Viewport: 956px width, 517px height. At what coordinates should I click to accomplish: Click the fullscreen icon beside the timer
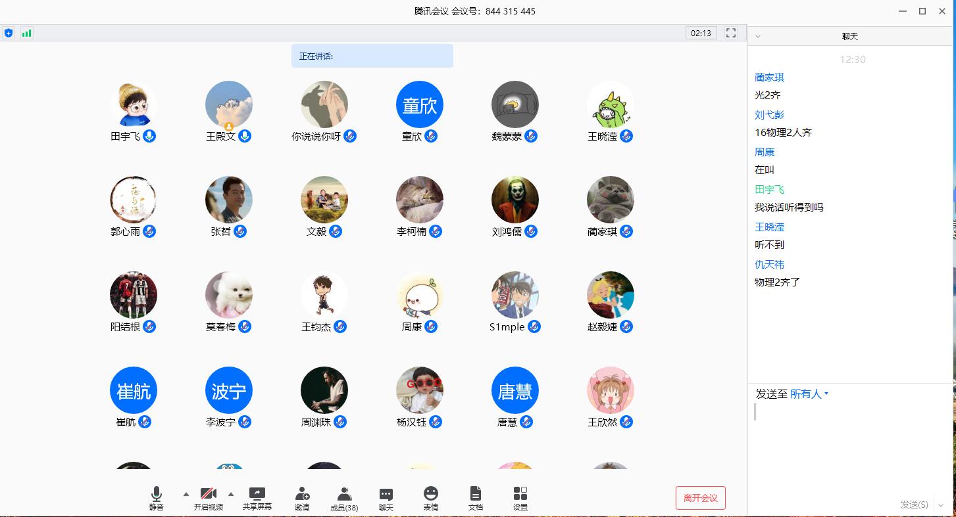coord(731,33)
